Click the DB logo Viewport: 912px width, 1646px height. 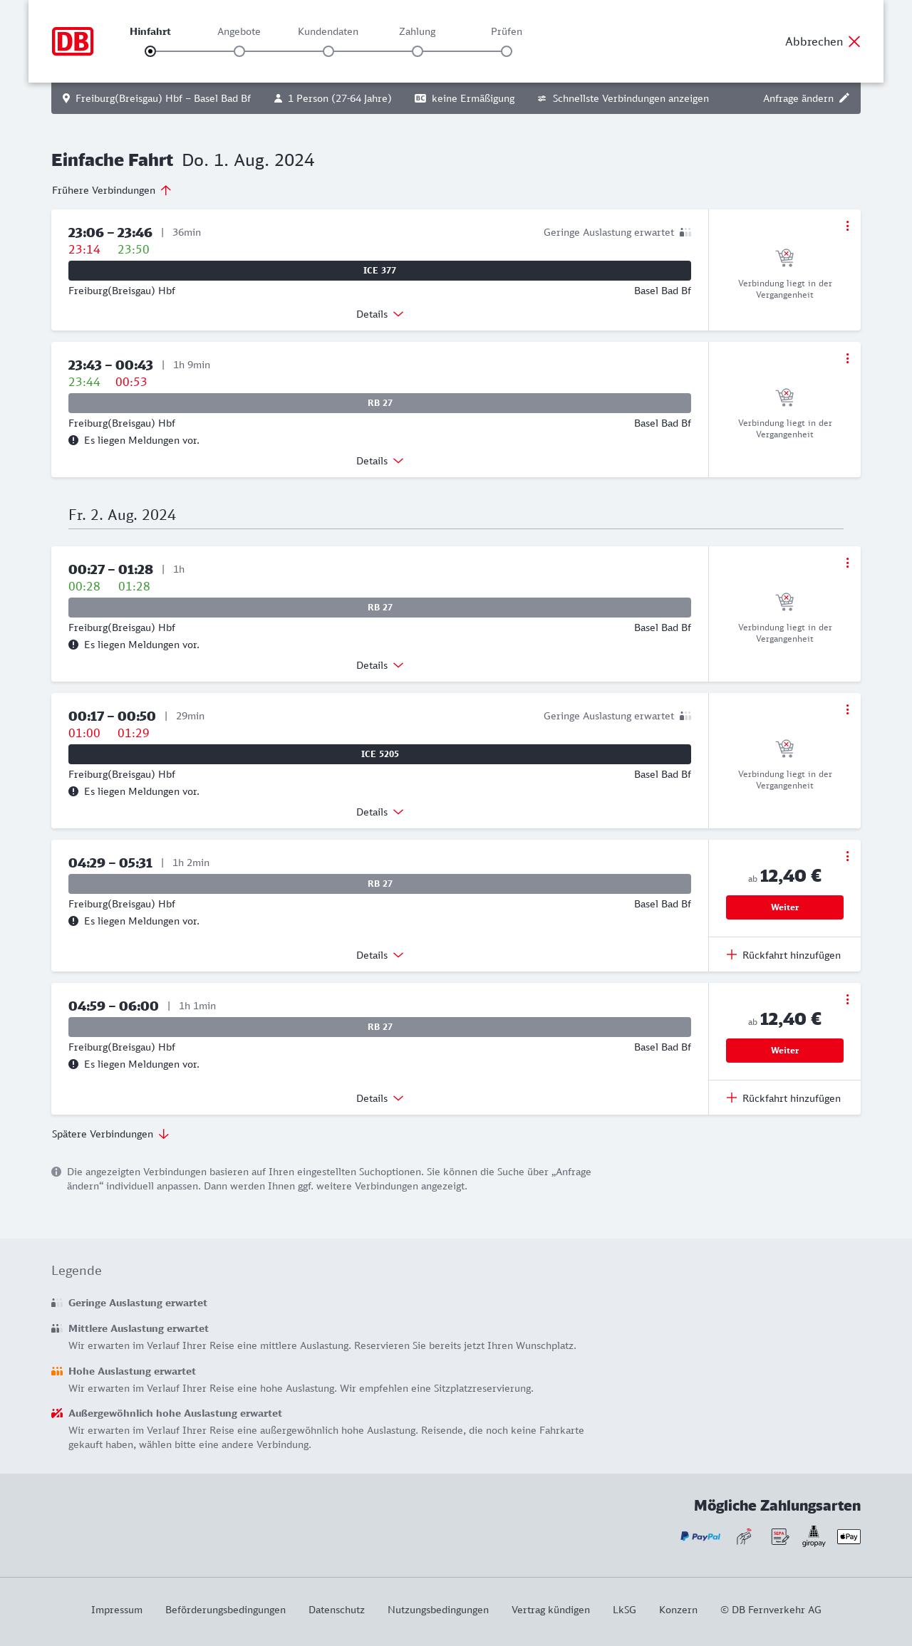tap(73, 41)
